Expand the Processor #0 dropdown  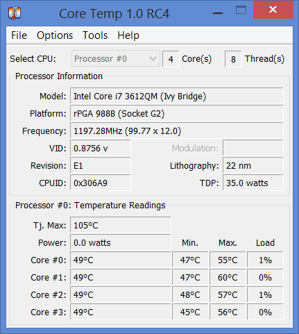point(116,58)
